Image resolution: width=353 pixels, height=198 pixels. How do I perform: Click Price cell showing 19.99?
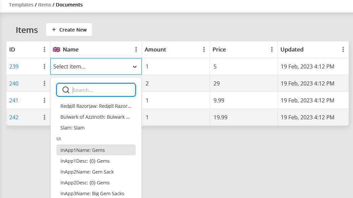[x=221, y=117]
